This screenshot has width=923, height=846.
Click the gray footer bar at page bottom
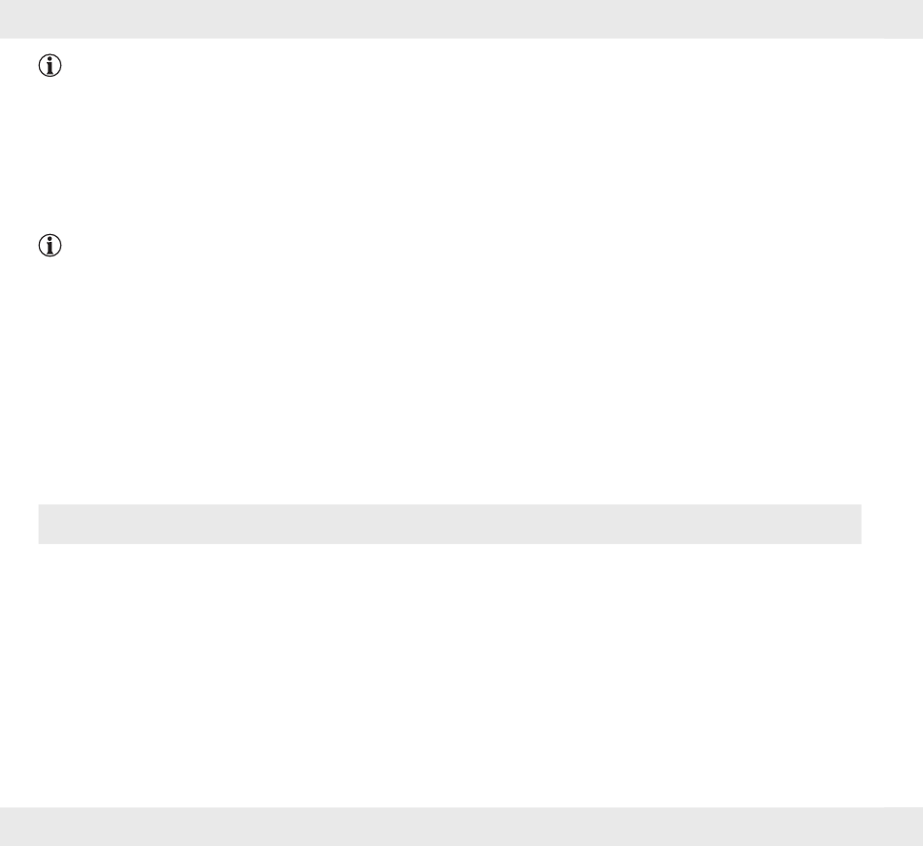(x=461, y=827)
